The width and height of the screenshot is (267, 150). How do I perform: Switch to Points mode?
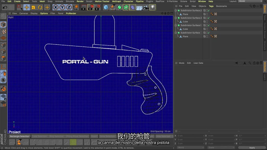[x=3, y=45]
